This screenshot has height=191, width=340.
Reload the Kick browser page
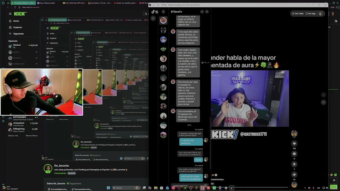(15, 7)
